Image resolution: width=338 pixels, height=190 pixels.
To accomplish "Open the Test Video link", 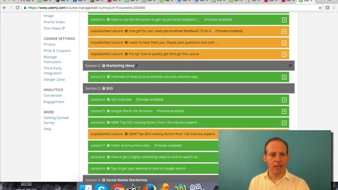I will (52, 28).
